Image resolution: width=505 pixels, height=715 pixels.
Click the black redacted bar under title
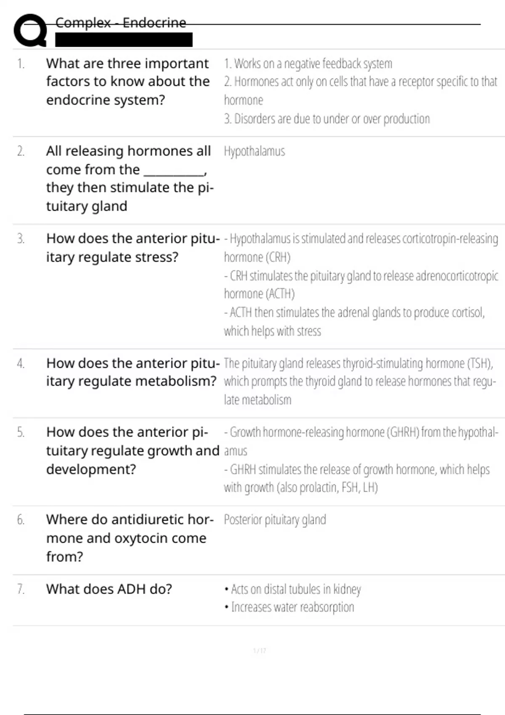click(124, 40)
